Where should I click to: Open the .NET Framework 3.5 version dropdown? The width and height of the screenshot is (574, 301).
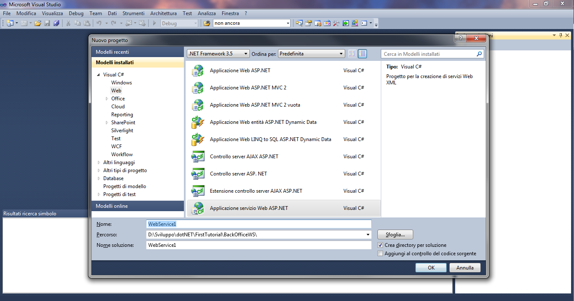[x=218, y=54]
